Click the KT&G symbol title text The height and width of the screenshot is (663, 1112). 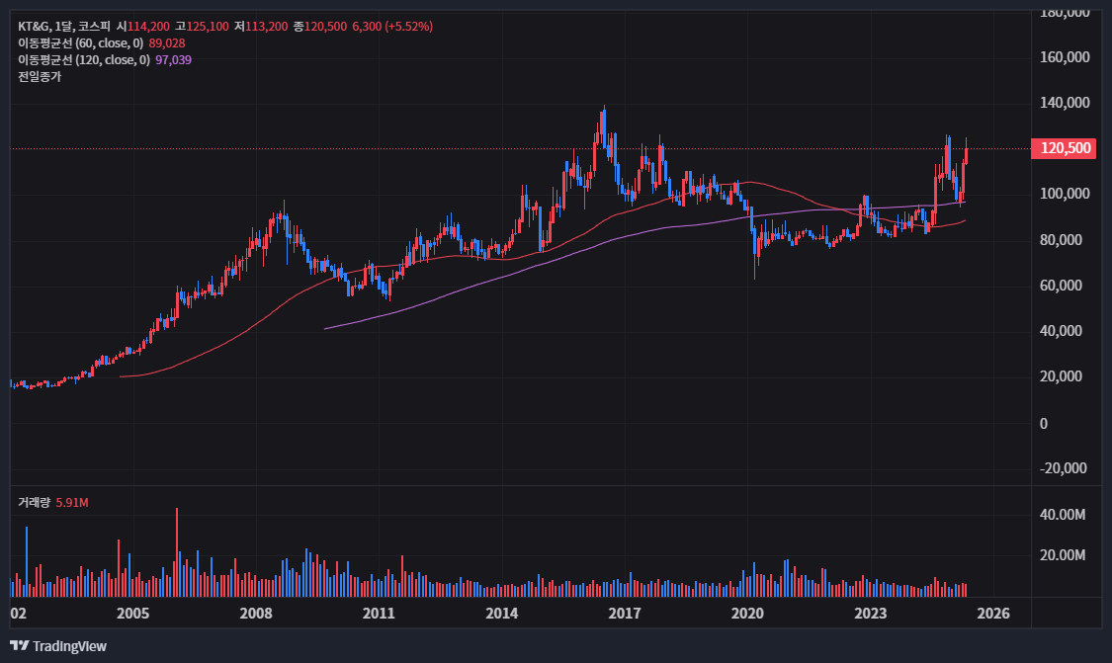pos(35,27)
